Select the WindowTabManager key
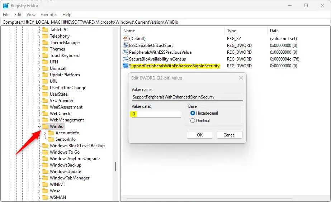Viewport: 331px width, 202px height. [70, 178]
